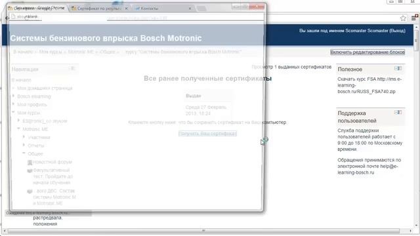The width and height of the screenshot is (420, 236).
Task: Open the Chrome menu icon in the main window
Action: click(x=414, y=18)
